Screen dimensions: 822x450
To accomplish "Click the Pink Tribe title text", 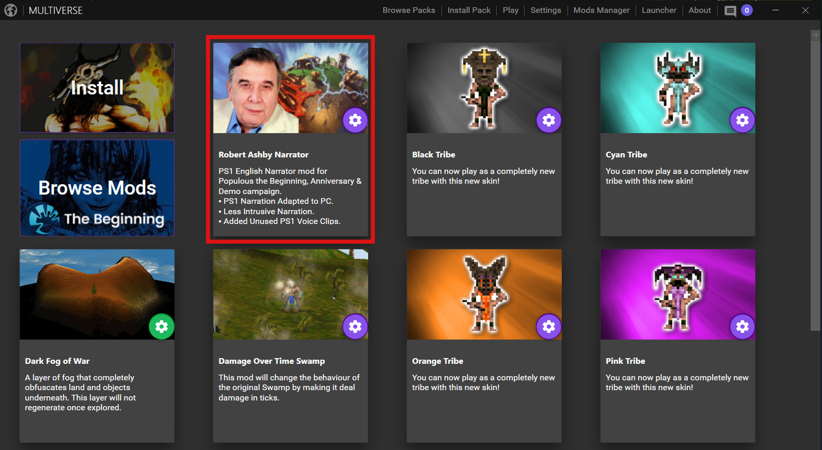I will [625, 361].
